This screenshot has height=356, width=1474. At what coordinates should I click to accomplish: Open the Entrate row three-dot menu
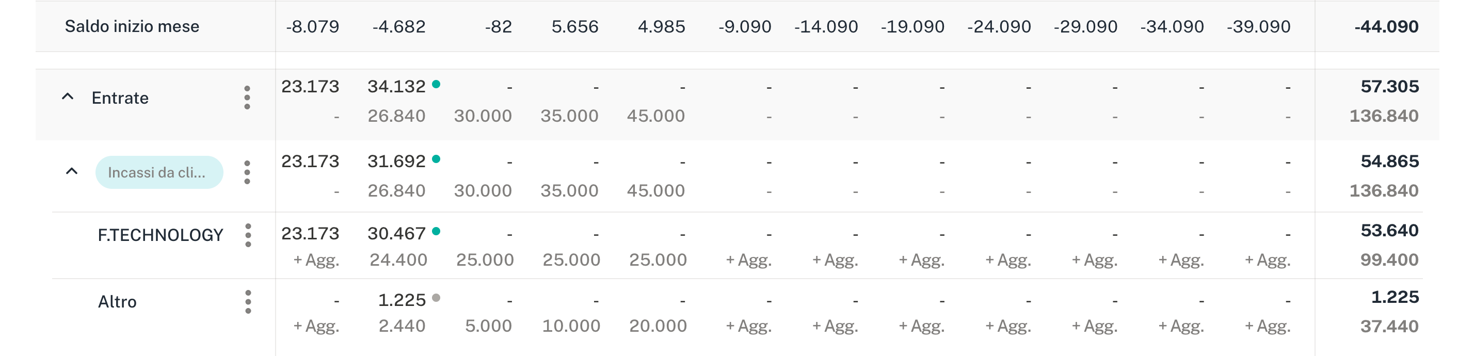247,98
